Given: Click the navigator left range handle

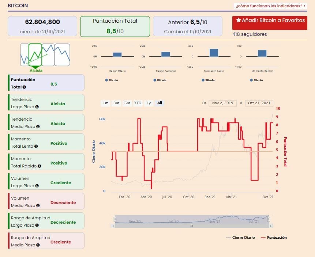Looking at the screenshot, I should point(115,219).
